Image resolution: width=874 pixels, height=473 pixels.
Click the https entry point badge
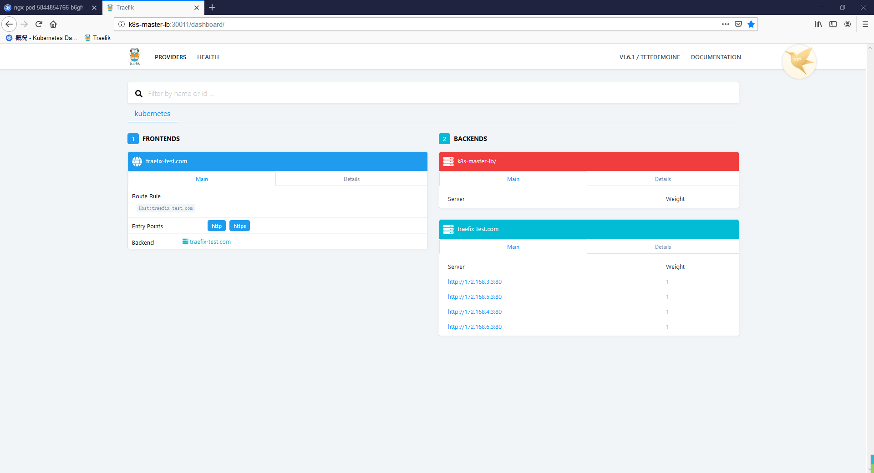(239, 226)
